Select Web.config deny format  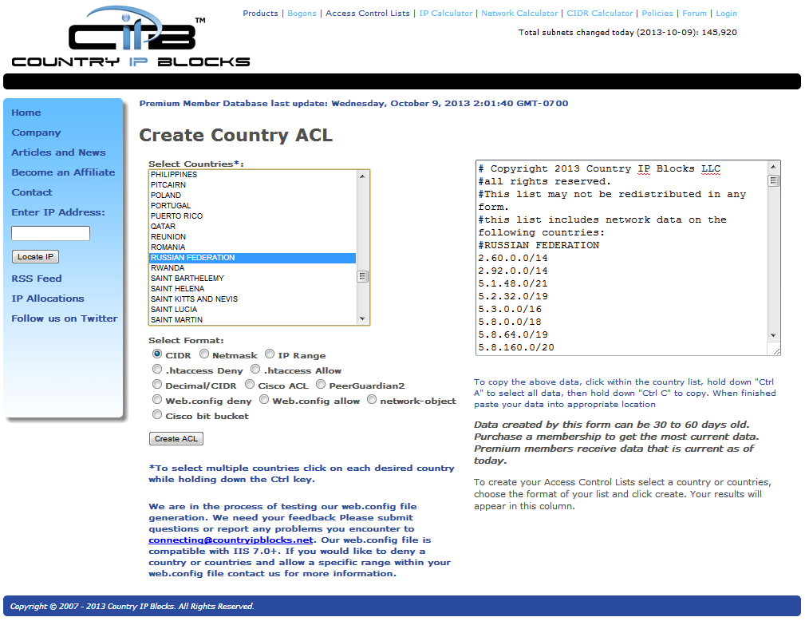coord(157,399)
